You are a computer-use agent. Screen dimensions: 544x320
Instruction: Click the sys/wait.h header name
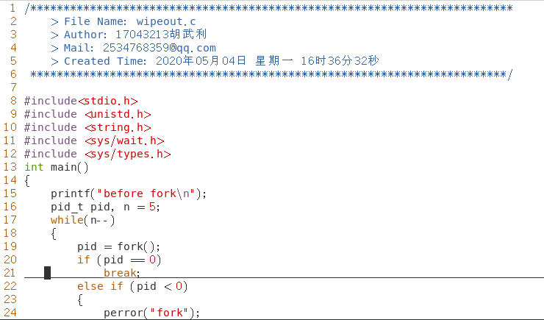(124, 141)
